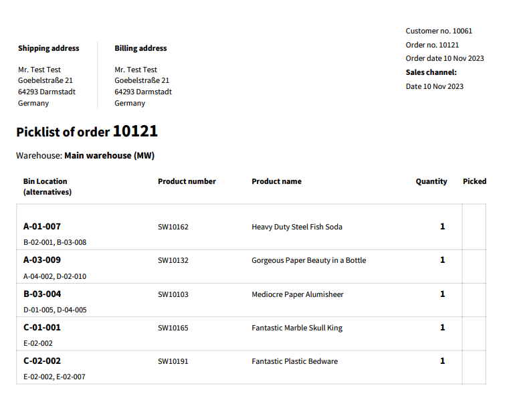The width and height of the screenshot is (505, 406).
Task: Click the Customer no. 10061 text
Action: click(439, 31)
